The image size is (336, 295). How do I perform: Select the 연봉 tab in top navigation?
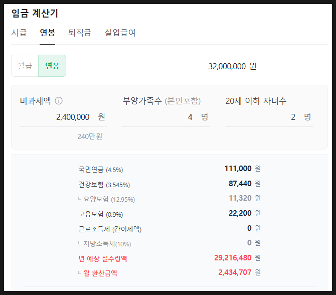click(48, 33)
